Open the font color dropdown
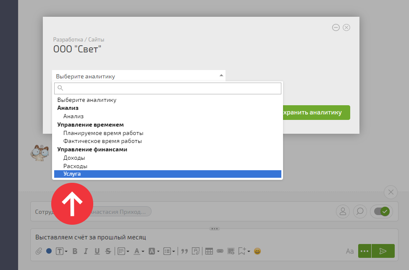This screenshot has height=270, width=409. click(x=139, y=251)
